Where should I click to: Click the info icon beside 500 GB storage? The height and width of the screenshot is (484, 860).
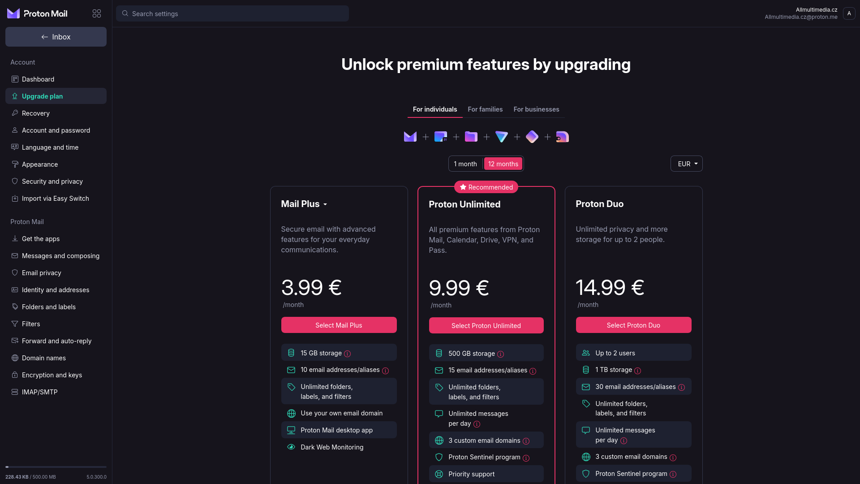click(501, 354)
